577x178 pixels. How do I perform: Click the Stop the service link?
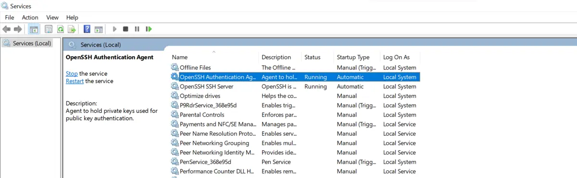[x=72, y=73]
